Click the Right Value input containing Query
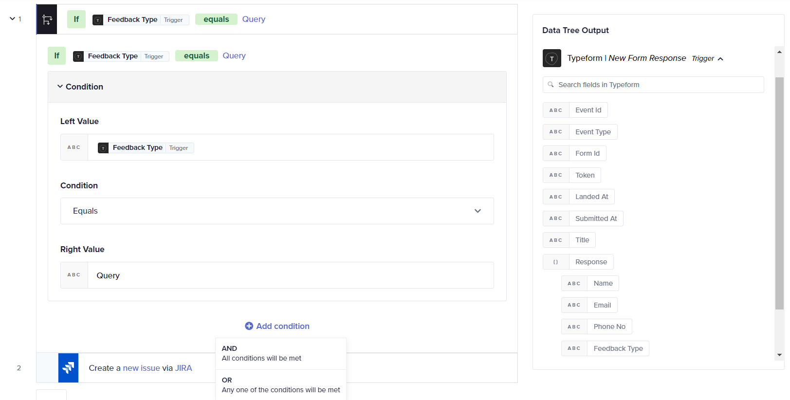Image resolution: width=790 pixels, height=400 pixels. (x=277, y=275)
